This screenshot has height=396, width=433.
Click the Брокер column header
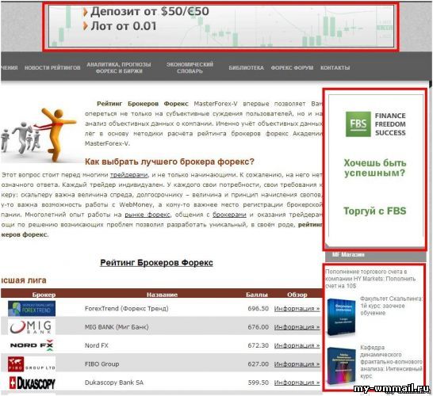pyautogui.click(x=44, y=295)
